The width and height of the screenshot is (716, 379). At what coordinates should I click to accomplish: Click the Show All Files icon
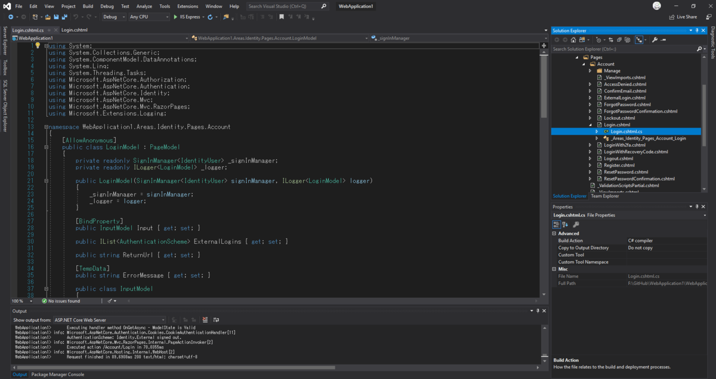[x=627, y=40]
